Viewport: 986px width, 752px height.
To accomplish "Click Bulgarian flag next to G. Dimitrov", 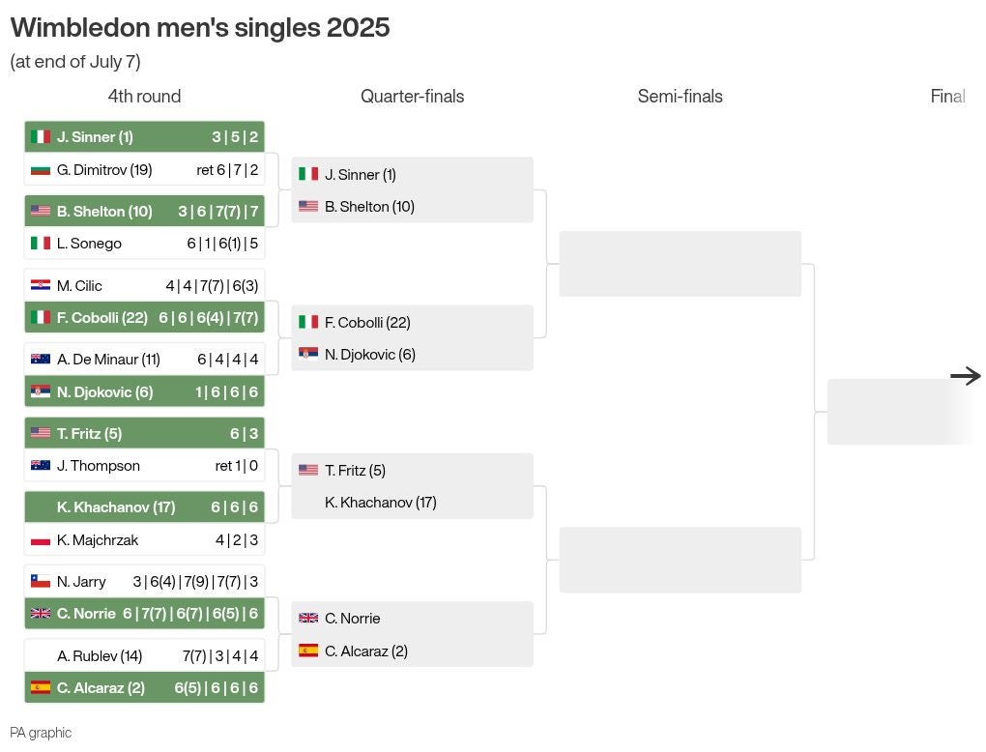I will click(x=41, y=170).
